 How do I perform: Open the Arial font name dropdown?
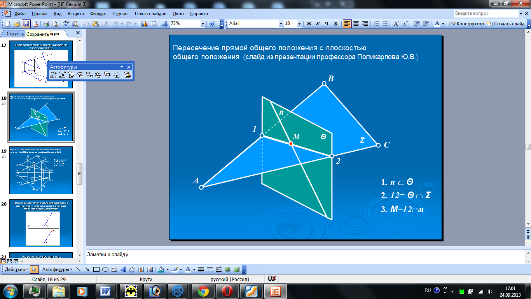pos(281,23)
